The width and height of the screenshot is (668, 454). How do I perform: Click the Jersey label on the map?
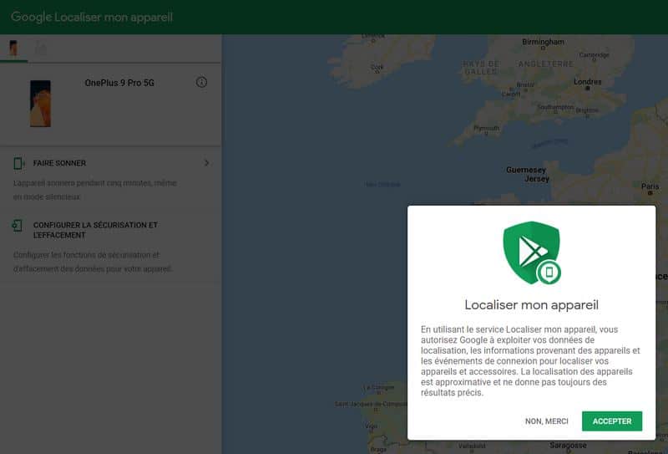tap(537, 179)
